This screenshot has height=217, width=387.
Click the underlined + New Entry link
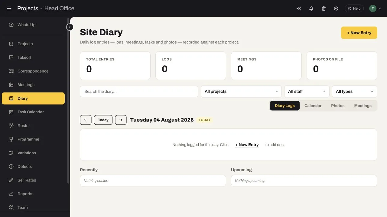(x=247, y=145)
